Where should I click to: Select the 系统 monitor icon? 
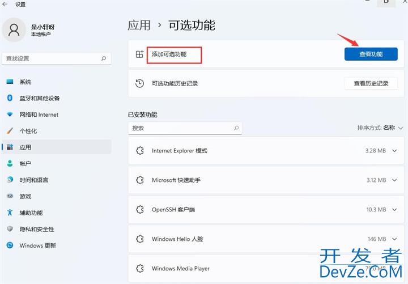click(10, 82)
